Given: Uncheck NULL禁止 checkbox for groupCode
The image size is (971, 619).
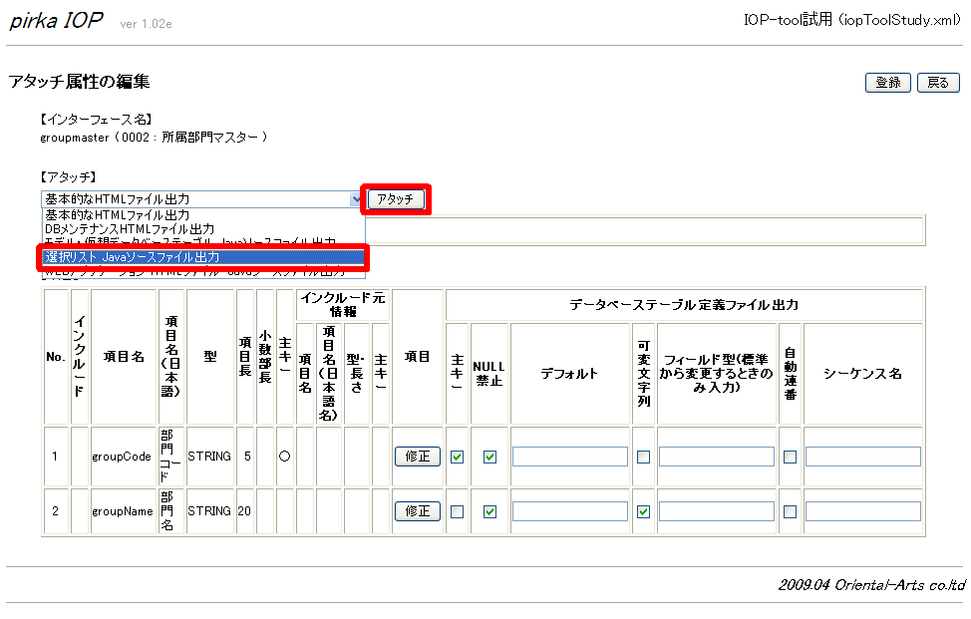Looking at the screenshot, I should coord(489,457).
